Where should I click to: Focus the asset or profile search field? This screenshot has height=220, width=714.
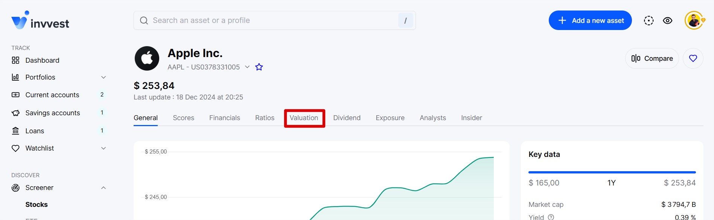[x=275, y=20]
